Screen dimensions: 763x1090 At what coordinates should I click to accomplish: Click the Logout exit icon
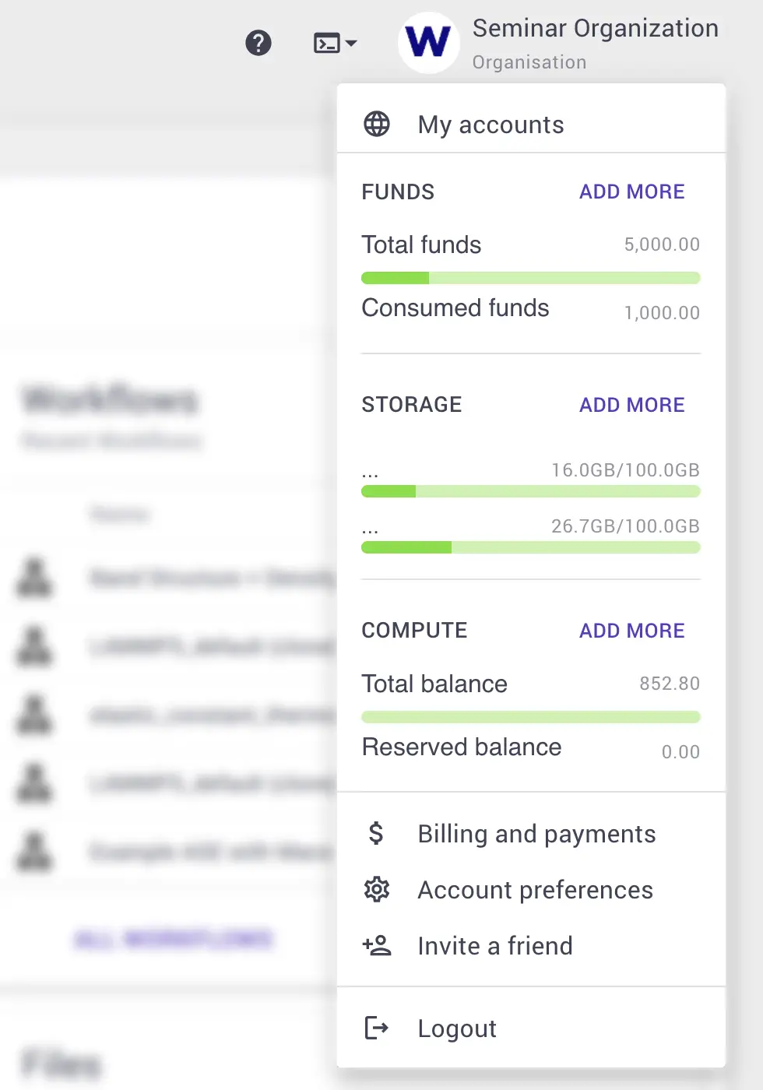[376, 1028]
